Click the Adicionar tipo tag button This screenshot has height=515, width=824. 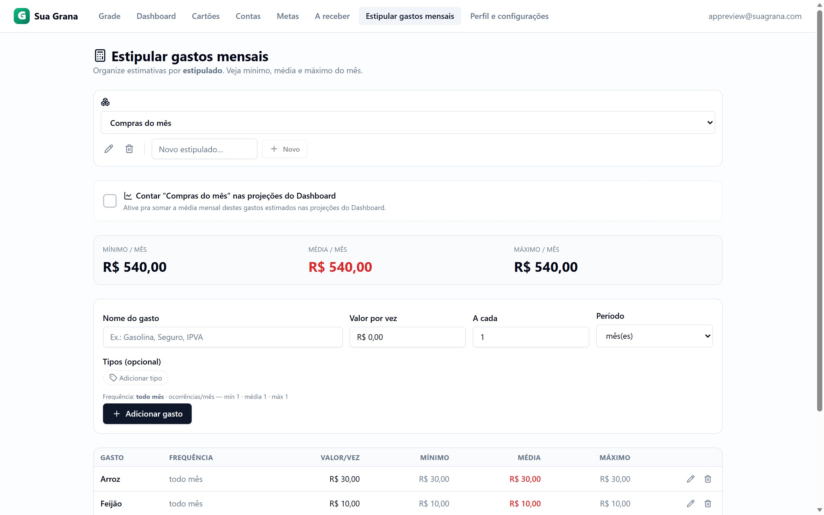[x=136, y=378]
